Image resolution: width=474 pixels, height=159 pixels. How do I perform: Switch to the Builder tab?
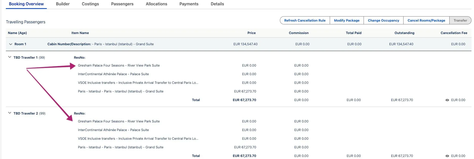[63, 4]
